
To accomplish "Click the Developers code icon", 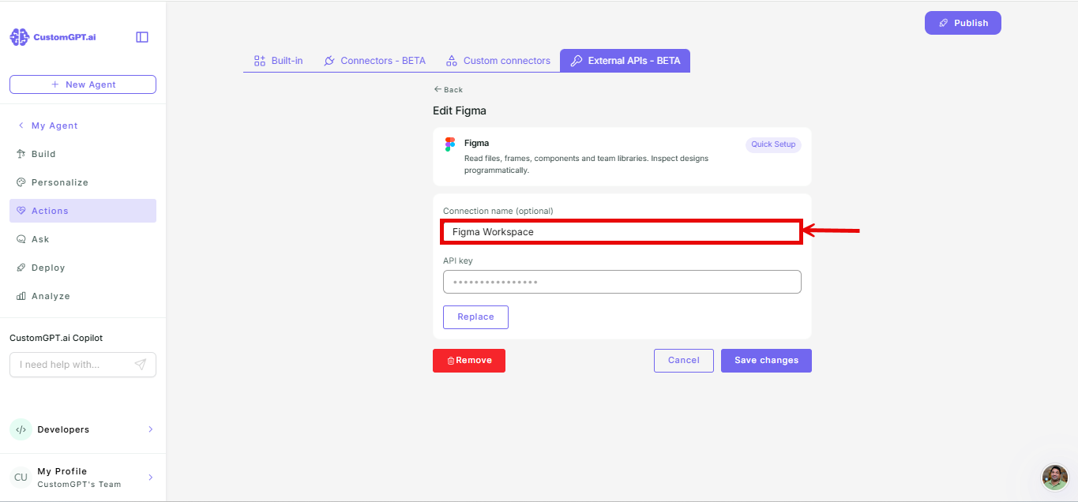I will [21, 429].
